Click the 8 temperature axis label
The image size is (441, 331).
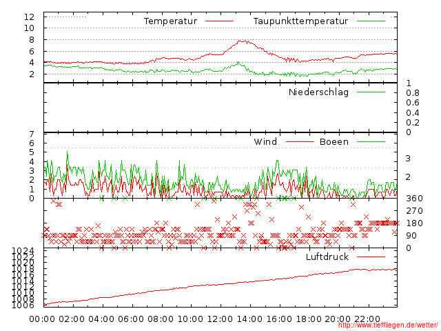tap(32, 40)
